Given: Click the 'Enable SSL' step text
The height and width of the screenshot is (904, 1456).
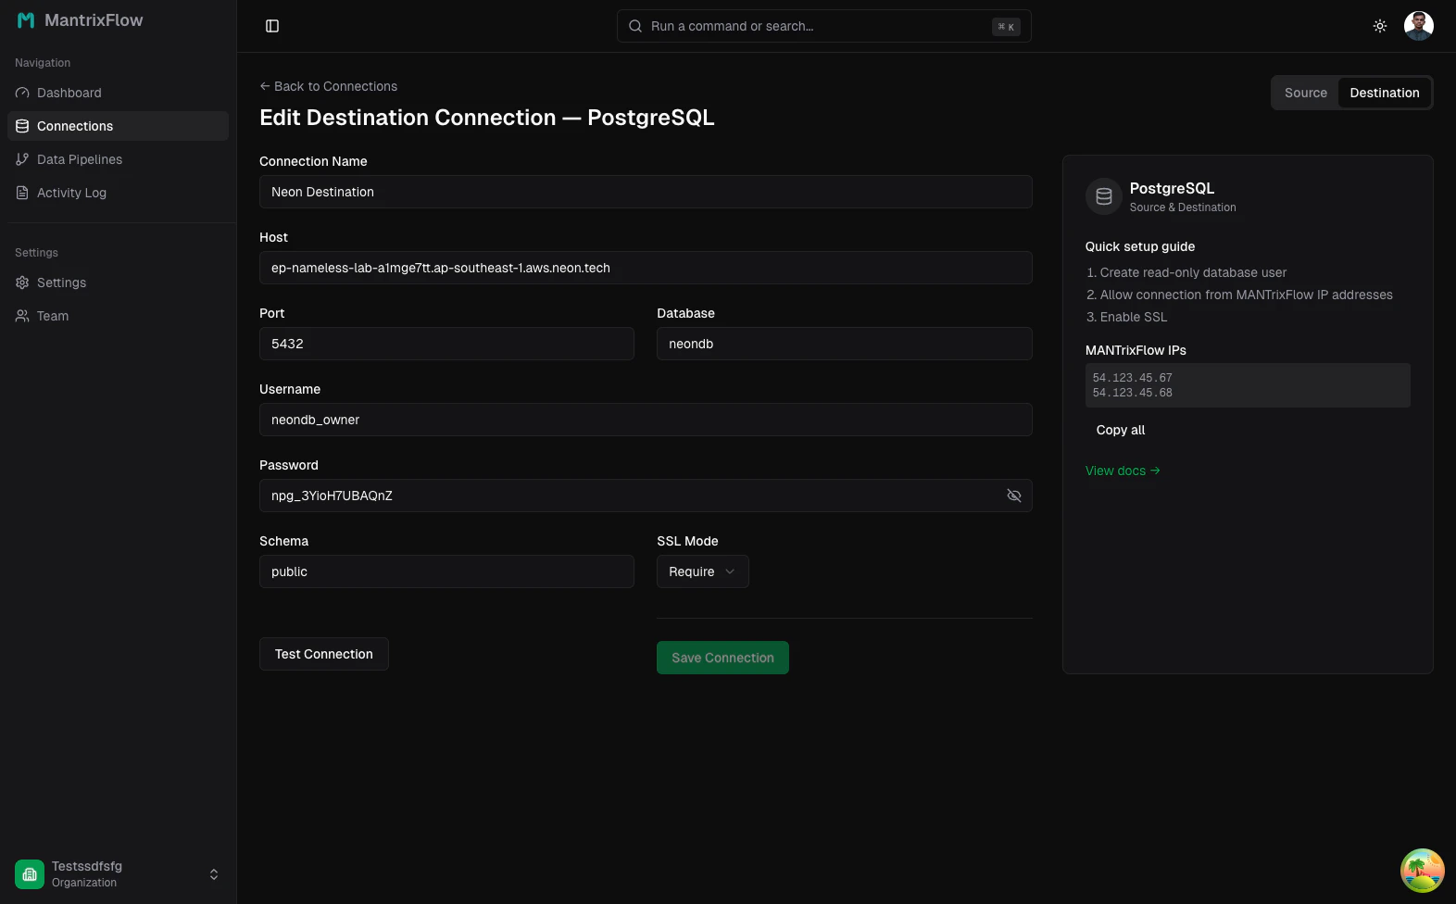Looking at the screenshot, I should (x=1134, y=317).
